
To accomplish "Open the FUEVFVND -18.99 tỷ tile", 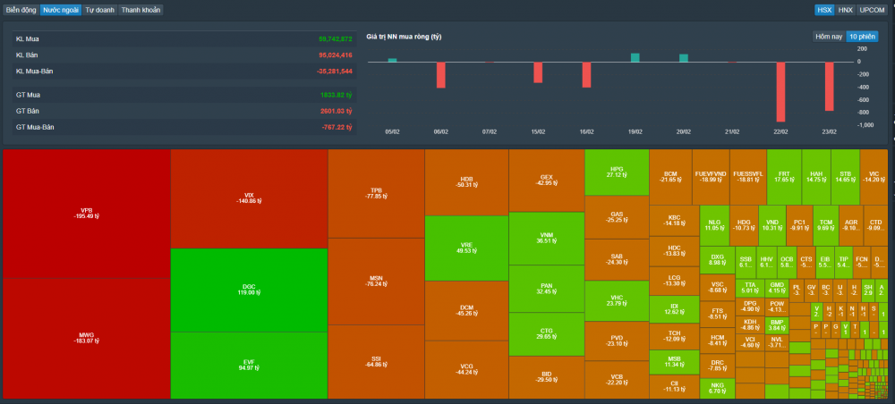I will tap(711, 177).
